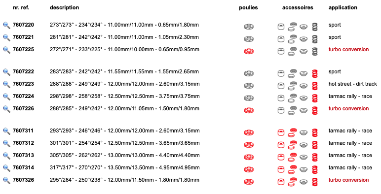The height and width of the screenshot is (194, 381).
Task: Click spring retainer cup icon for 7607224
Action: click(304, 98)
